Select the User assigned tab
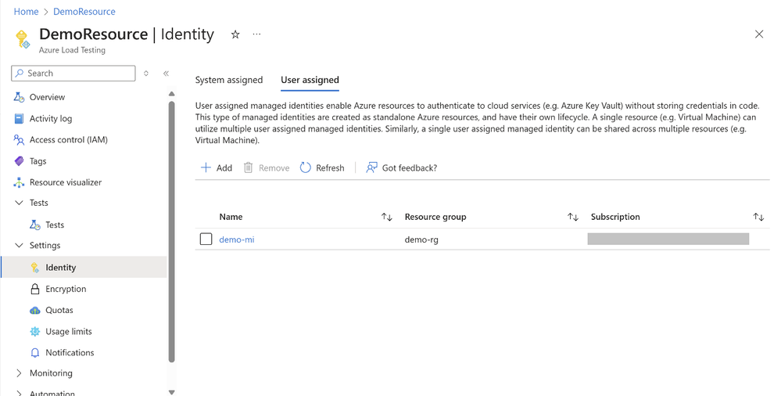The image size is (781, 396). click(310, 80)
